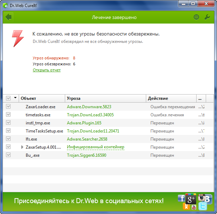Toggle checkbox for Bu_.exe

[x=8, y=155]
